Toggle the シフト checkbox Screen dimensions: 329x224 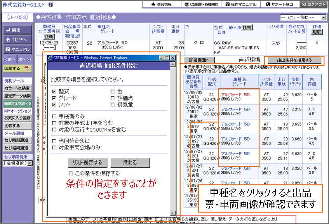pos(54,104)
